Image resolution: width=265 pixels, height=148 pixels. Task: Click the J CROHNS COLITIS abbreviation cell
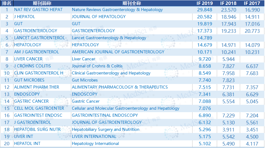(33, 66)
